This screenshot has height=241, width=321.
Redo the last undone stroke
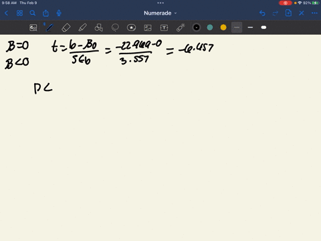coord(276,13)
